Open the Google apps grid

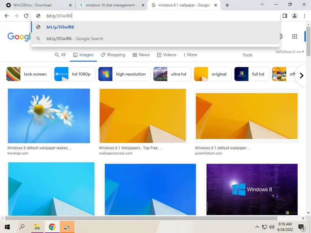point(295,36)
